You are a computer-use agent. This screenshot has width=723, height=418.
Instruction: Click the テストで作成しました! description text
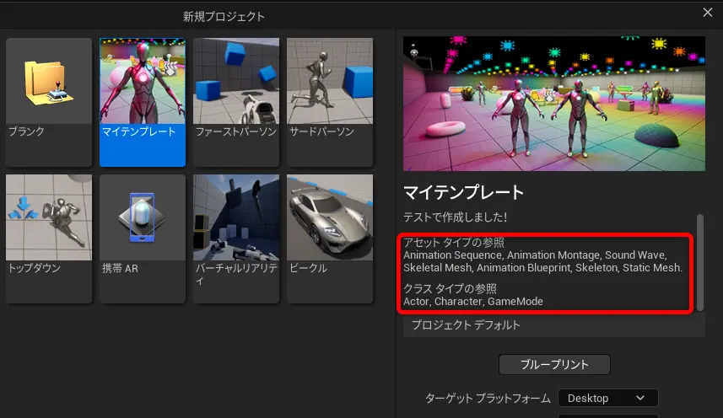pyautogui.click(x=455, y=217)
